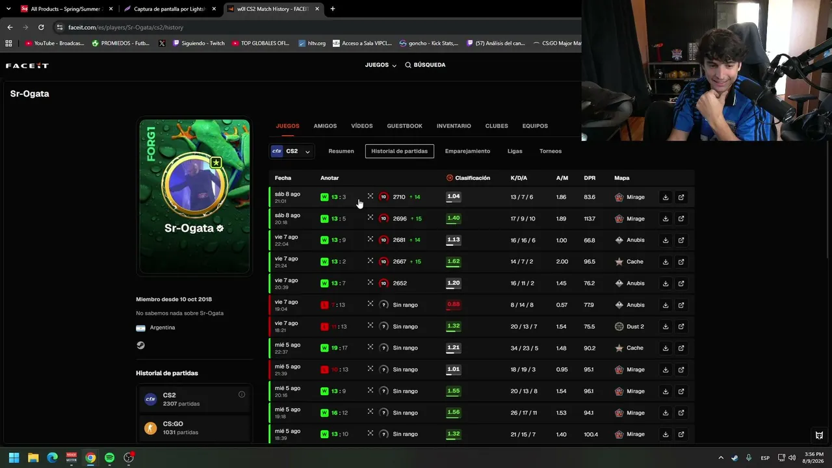Go back to the previous page
The image size is (832, 468).
click(10, 27)
